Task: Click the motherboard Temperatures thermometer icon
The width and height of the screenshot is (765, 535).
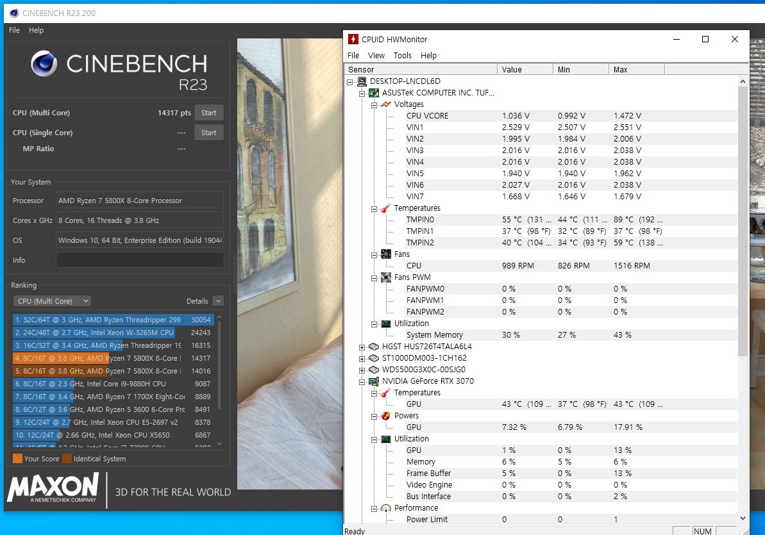Action: 386,208
